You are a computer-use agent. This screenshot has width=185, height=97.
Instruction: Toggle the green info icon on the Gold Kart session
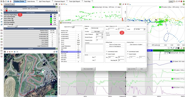[7, 9]
